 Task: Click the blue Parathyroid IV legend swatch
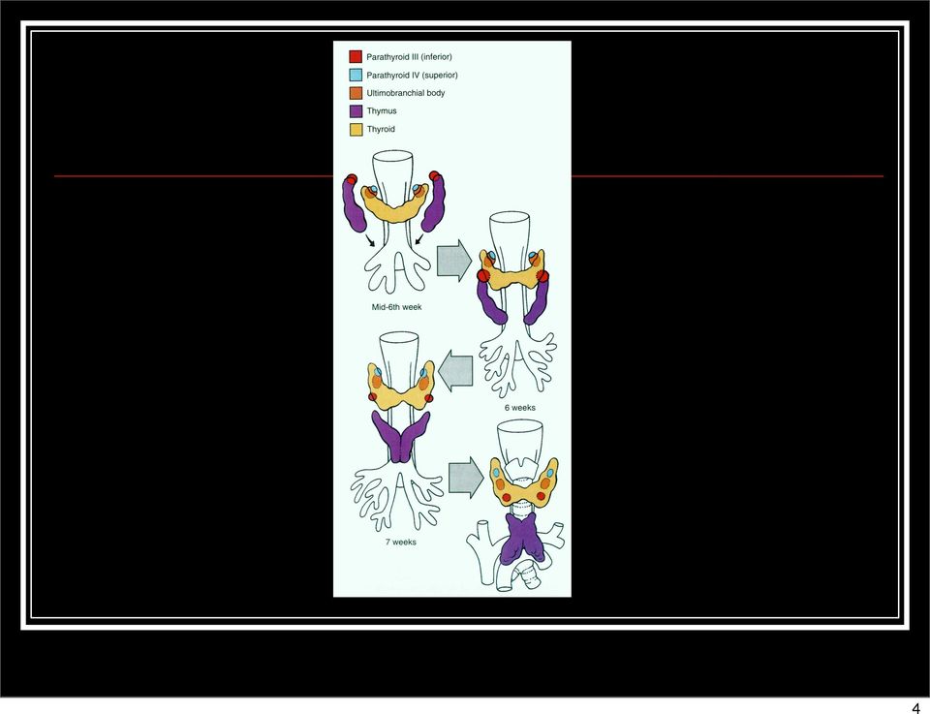pyautogui.click(x=356, y=76)
